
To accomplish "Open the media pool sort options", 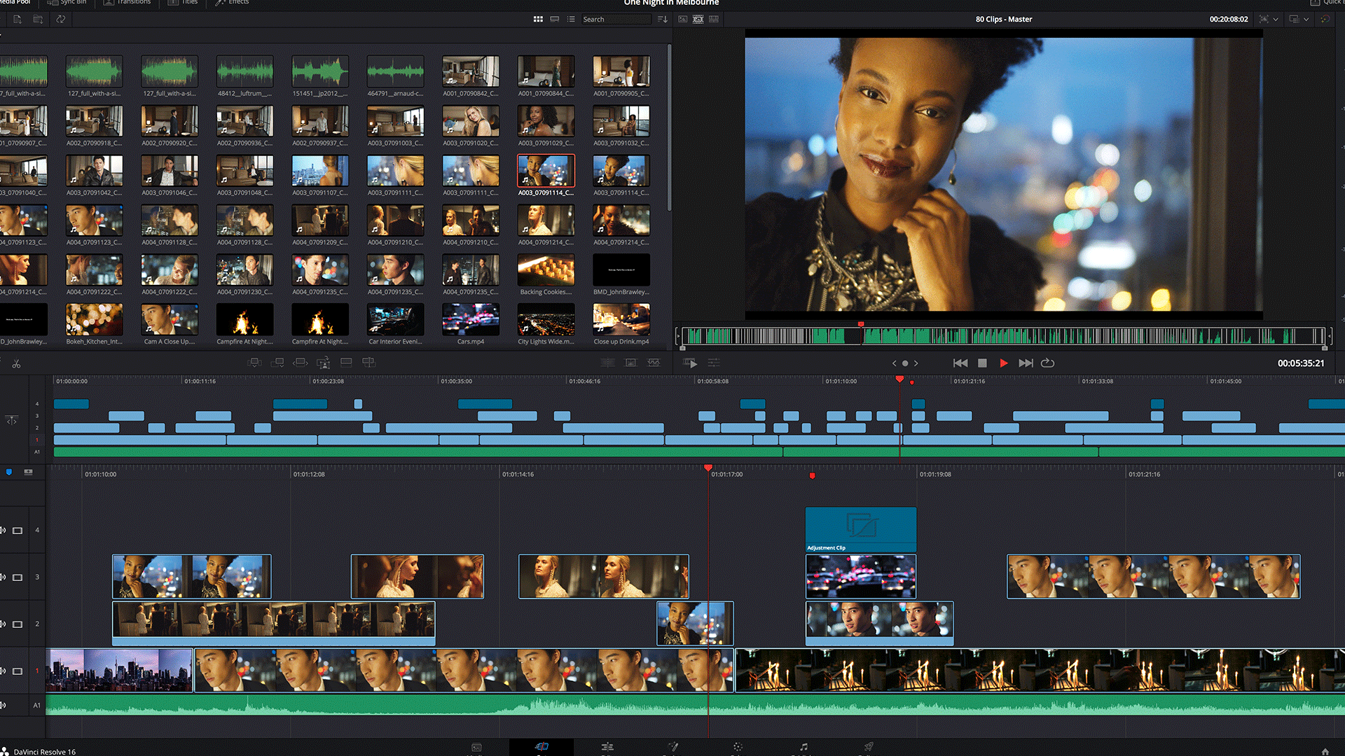I will (663, 20).
